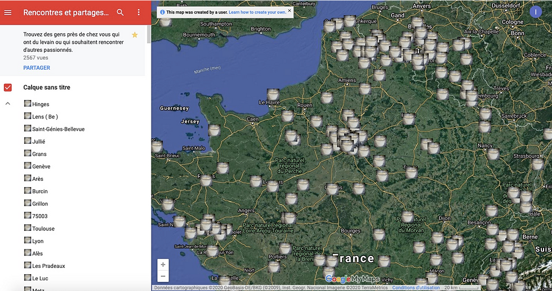552x291 pixels.
Task: Dismiss the user-created map notice
Action: (290, 11)
